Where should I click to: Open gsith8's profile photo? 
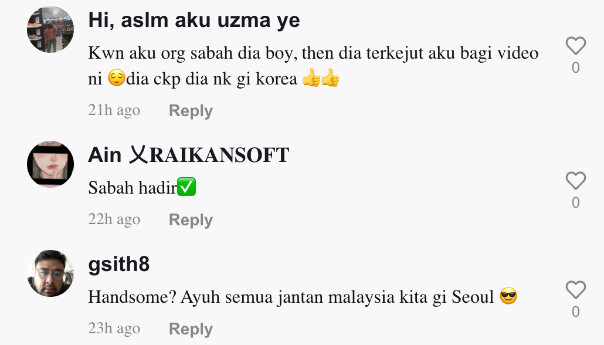point(50,273)
